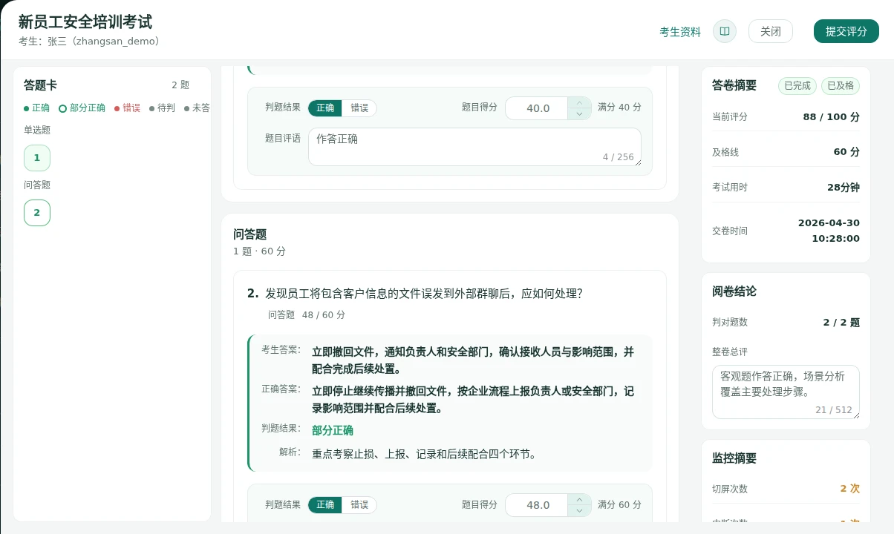
Task: Edit the 作答正确 comment box
Action: [474, 147]
